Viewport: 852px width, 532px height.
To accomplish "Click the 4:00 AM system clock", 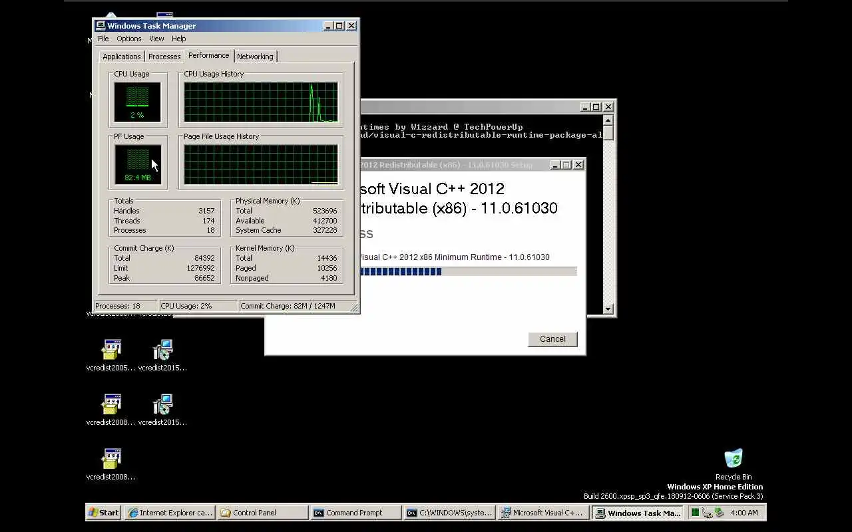I will tap(744, 513).
